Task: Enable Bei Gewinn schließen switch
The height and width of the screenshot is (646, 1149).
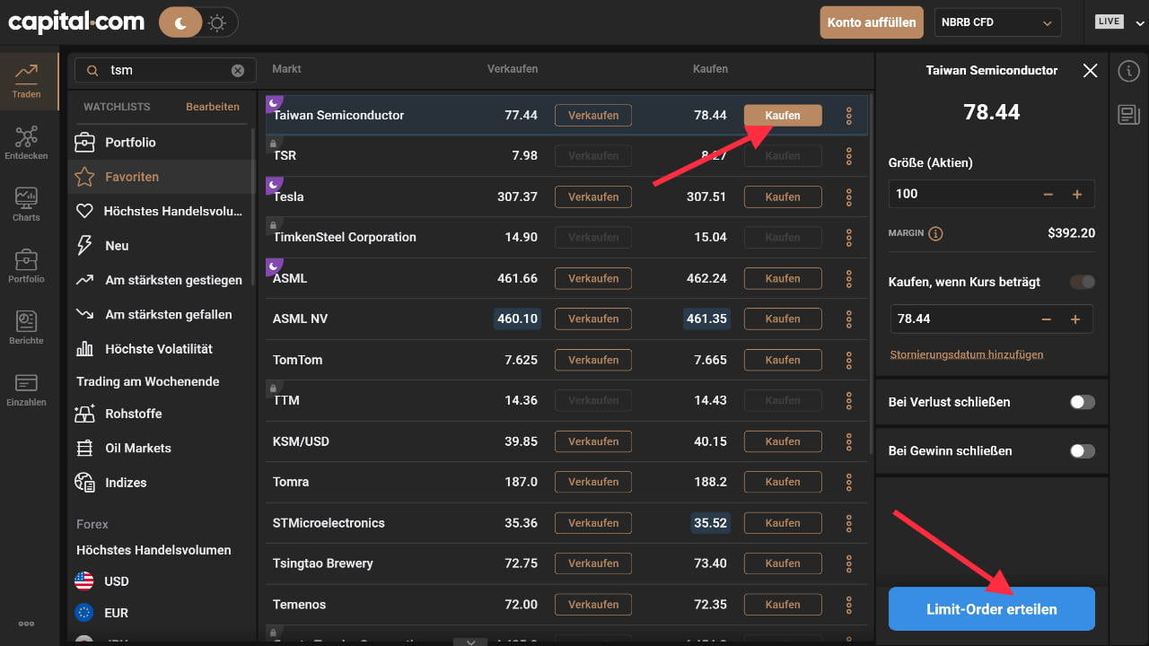Action: [x=1083, y=450]
